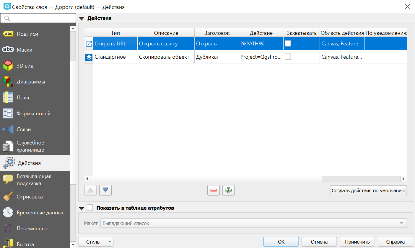
Task: Move selected action down with arrow icon
Action: tap(105, 190)
